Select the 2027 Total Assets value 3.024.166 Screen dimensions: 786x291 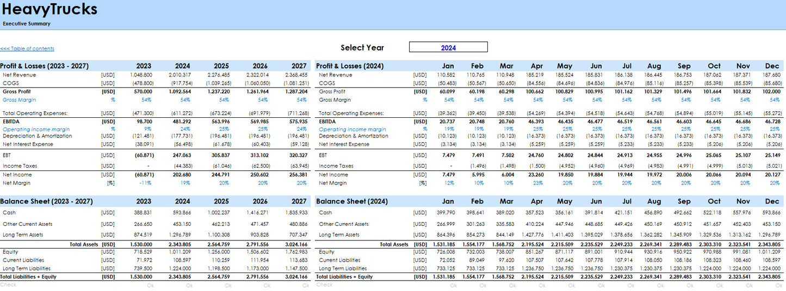295,245
